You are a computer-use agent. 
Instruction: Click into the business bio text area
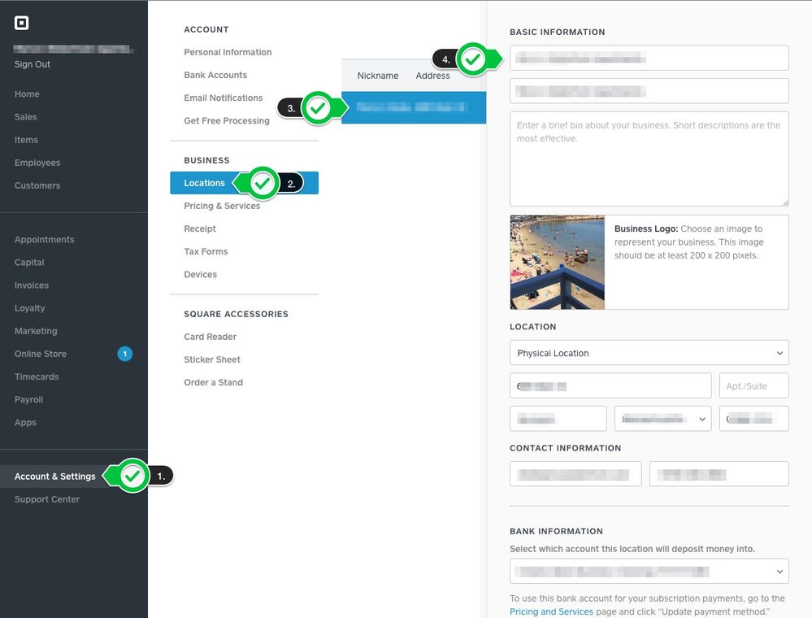649,159
